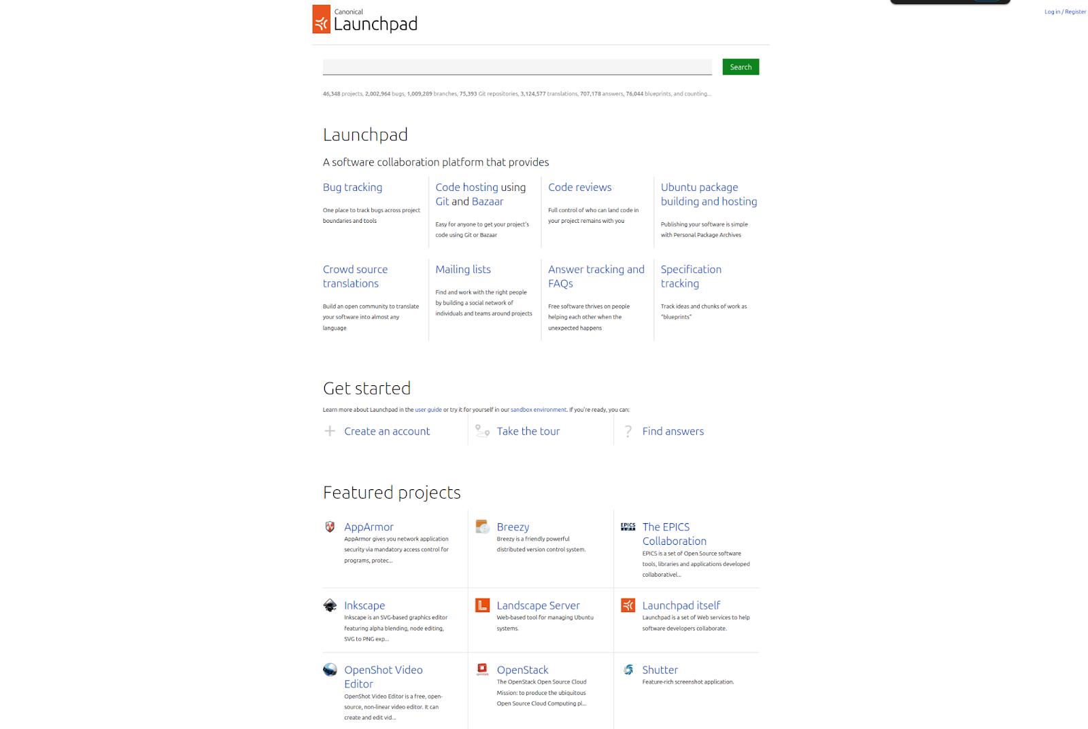1088x729 pixels.
Task: Click the Launchpad logo icon in header
Action: click(x=321, y=20)
